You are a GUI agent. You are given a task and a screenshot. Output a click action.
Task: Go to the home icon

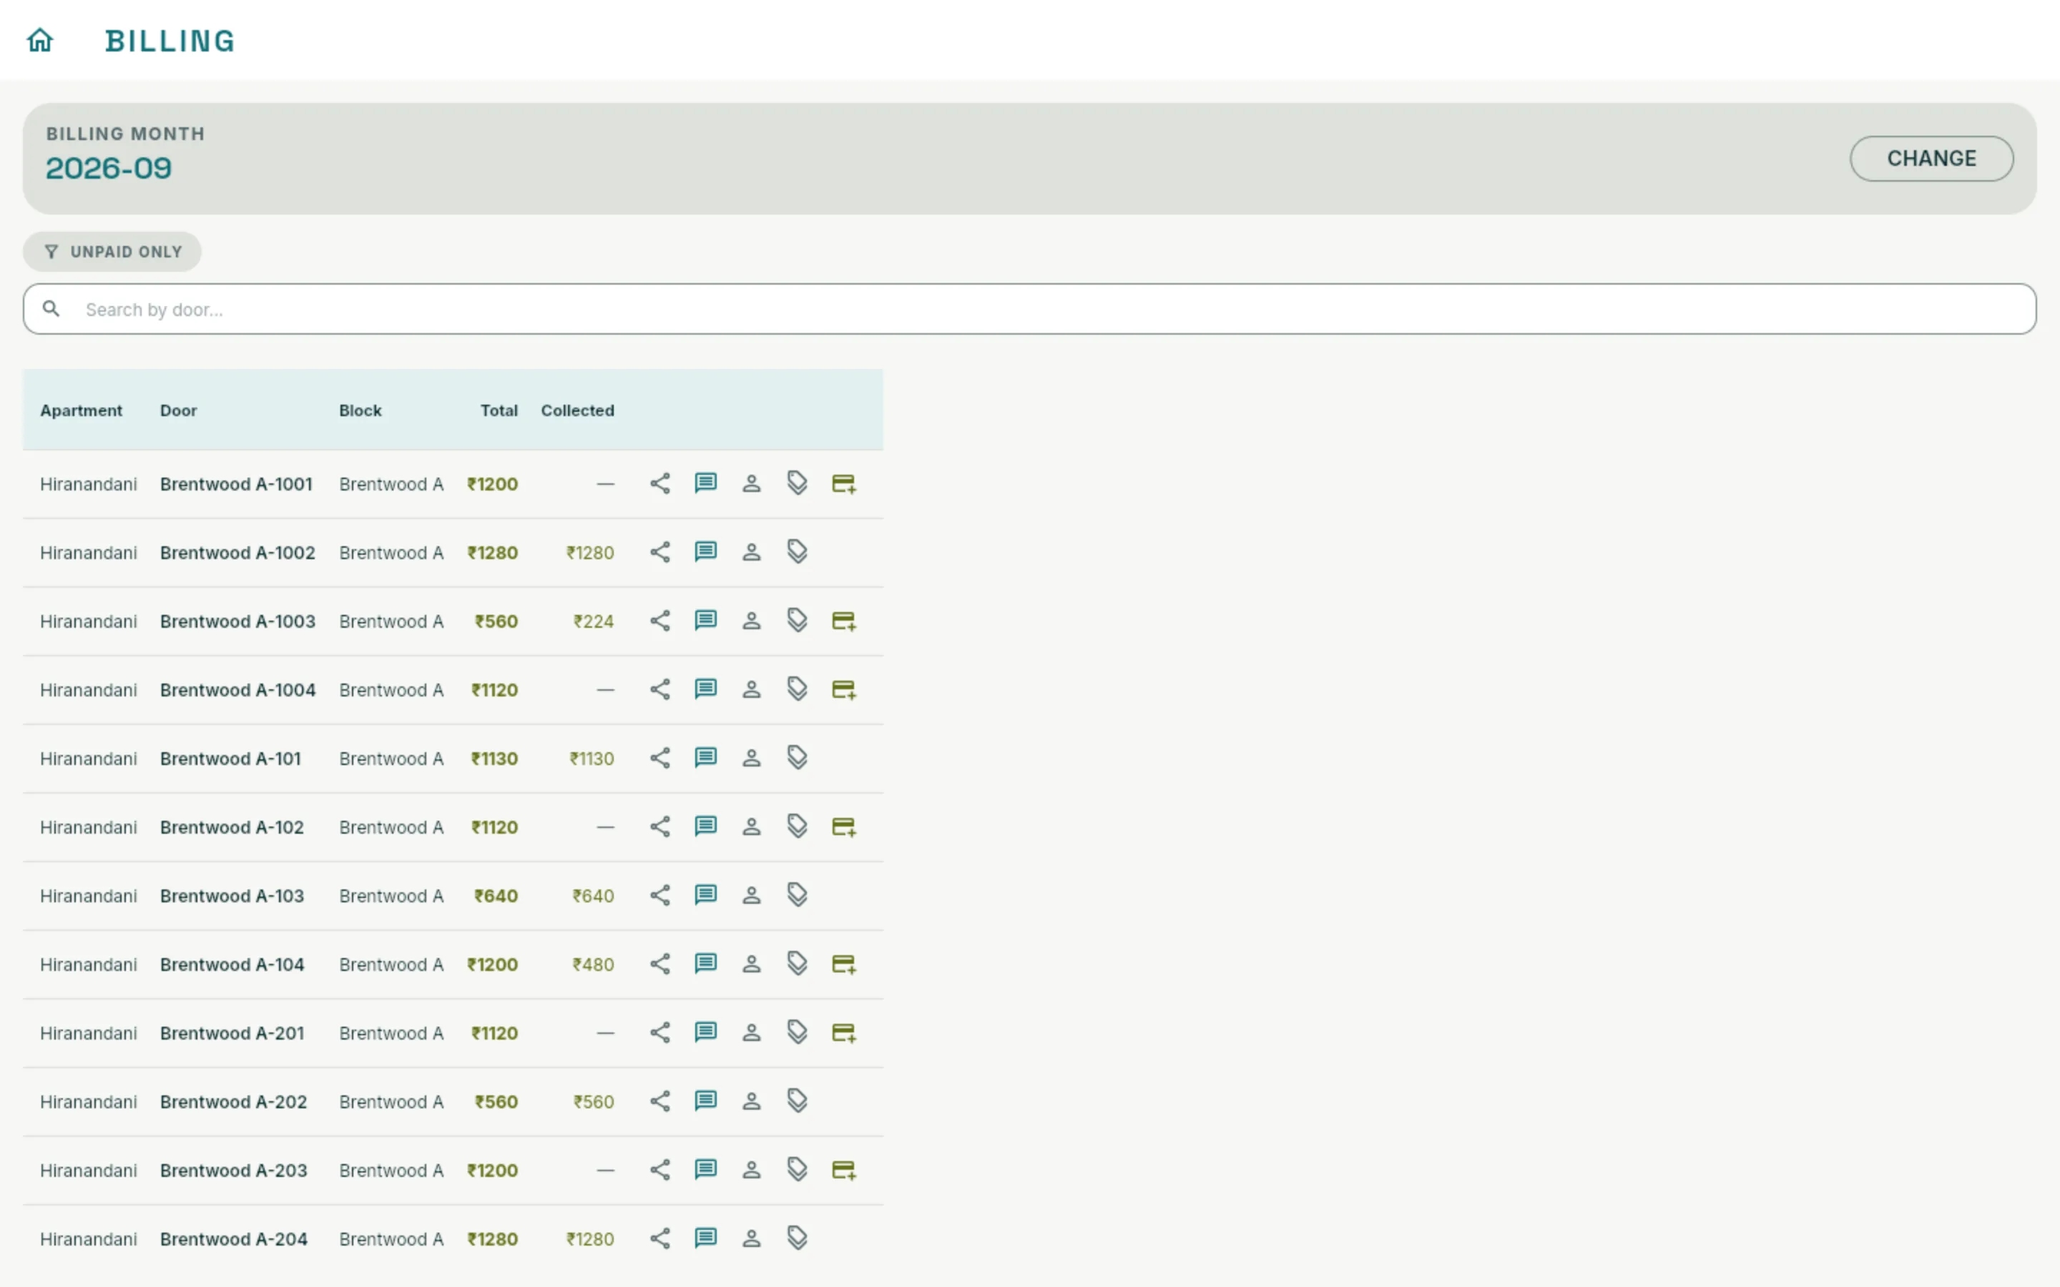[x=40, y=40]
